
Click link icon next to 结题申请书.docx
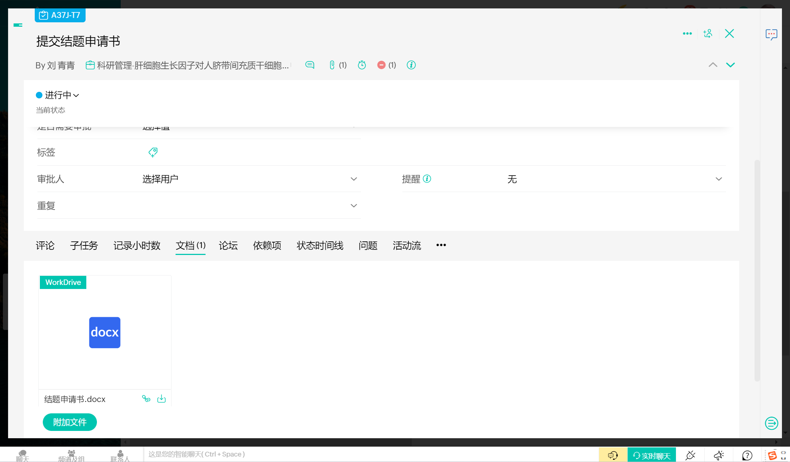pyautogui.click(x=146, y=399)
